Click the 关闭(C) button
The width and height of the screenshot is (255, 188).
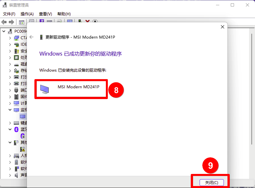click(x=212, y=183)
